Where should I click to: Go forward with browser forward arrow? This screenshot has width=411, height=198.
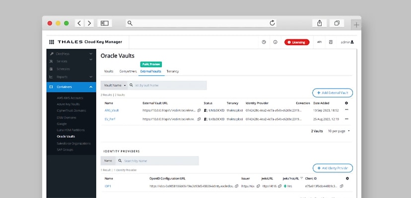pos(89,23)
